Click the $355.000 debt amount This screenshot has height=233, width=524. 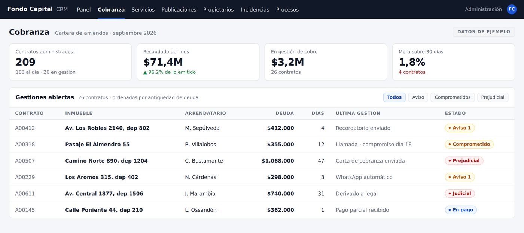click(x=281, y=145)
